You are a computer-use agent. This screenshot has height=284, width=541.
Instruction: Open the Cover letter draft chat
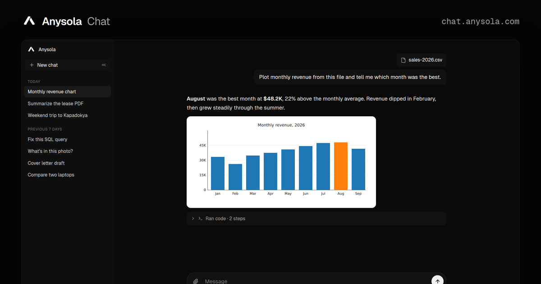pyautogui.click(x=68, y=163)
